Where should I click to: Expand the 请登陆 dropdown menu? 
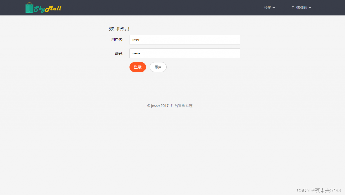302,8
